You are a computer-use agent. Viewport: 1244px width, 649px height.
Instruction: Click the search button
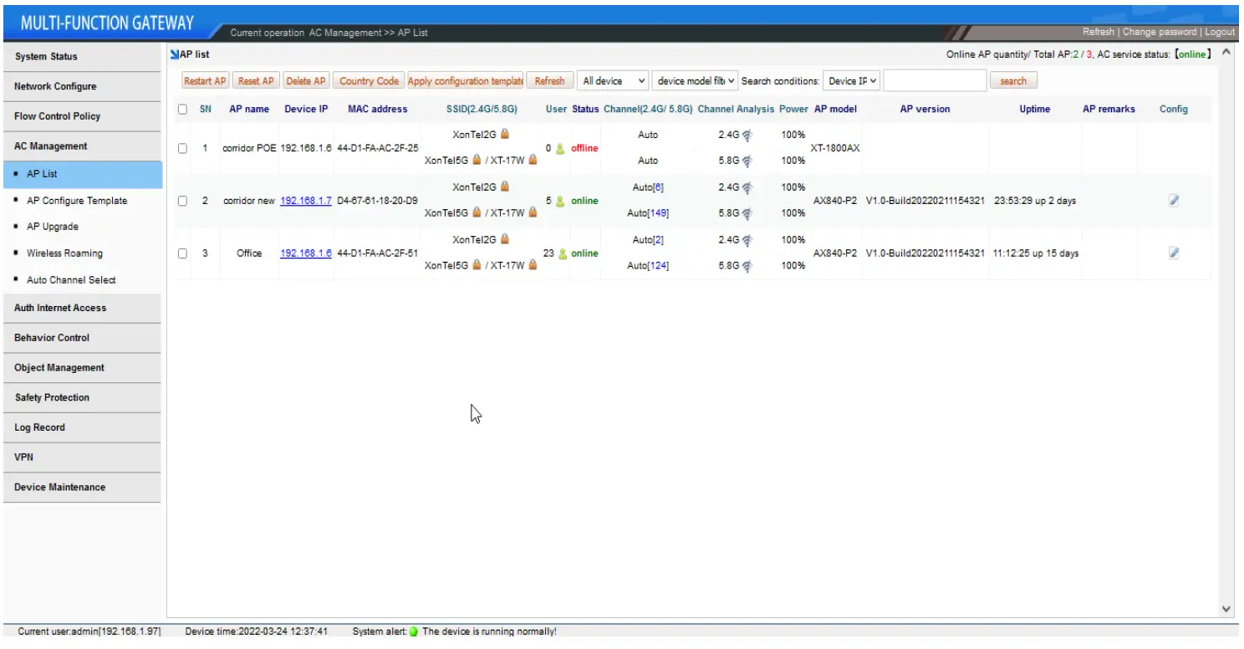tap(1013, 81)
